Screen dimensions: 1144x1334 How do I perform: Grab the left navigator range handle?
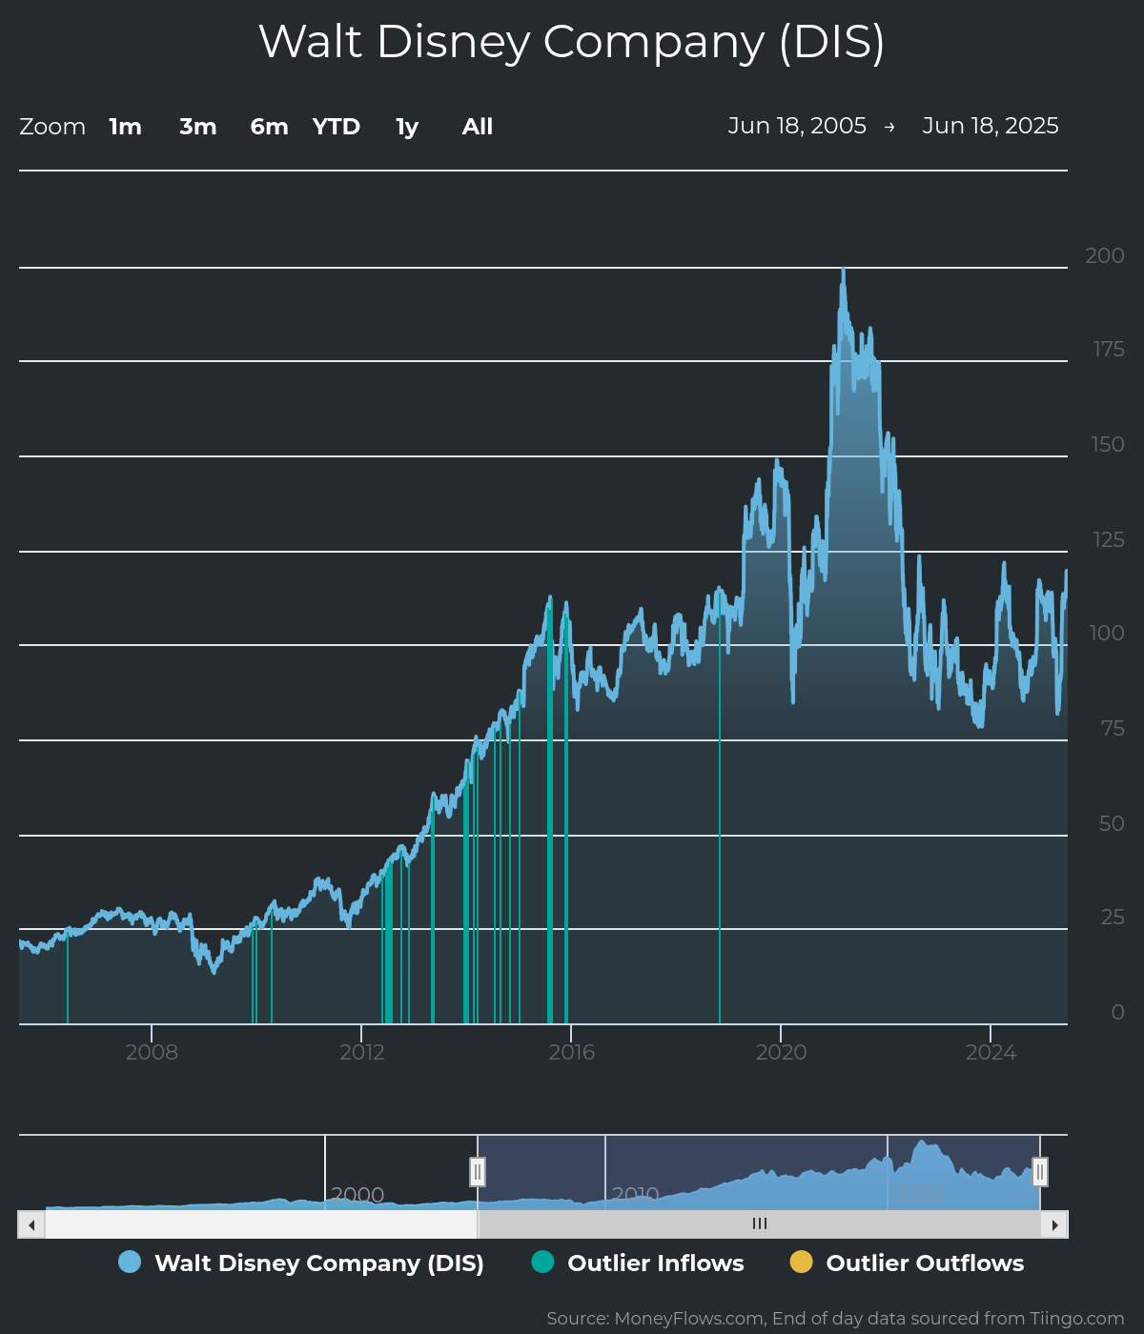(x=478, y=1172)
